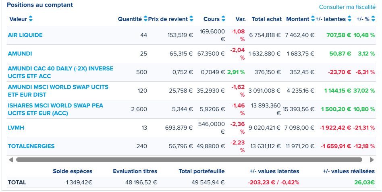Open the AIR LIQUIDE position
Viewport: 382px width, 192px height.
coord(25,35)
